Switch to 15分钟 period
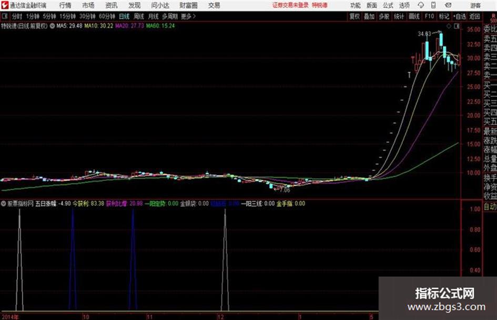Viewport: 497px width, 320px height. pyautogui.click(x=68, y=16)
